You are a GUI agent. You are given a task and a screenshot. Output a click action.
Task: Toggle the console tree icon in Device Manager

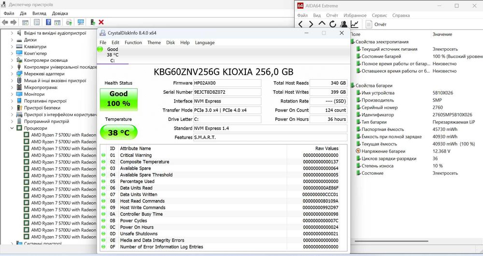click(25, 22)
